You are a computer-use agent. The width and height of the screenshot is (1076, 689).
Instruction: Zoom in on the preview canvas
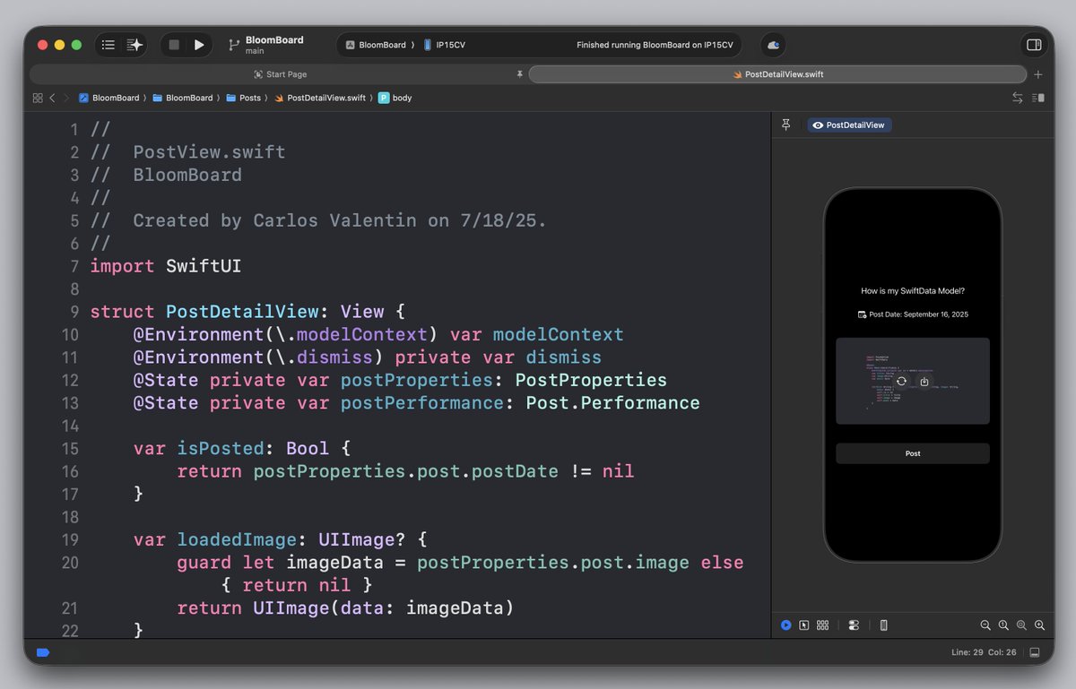(1039, 625)
